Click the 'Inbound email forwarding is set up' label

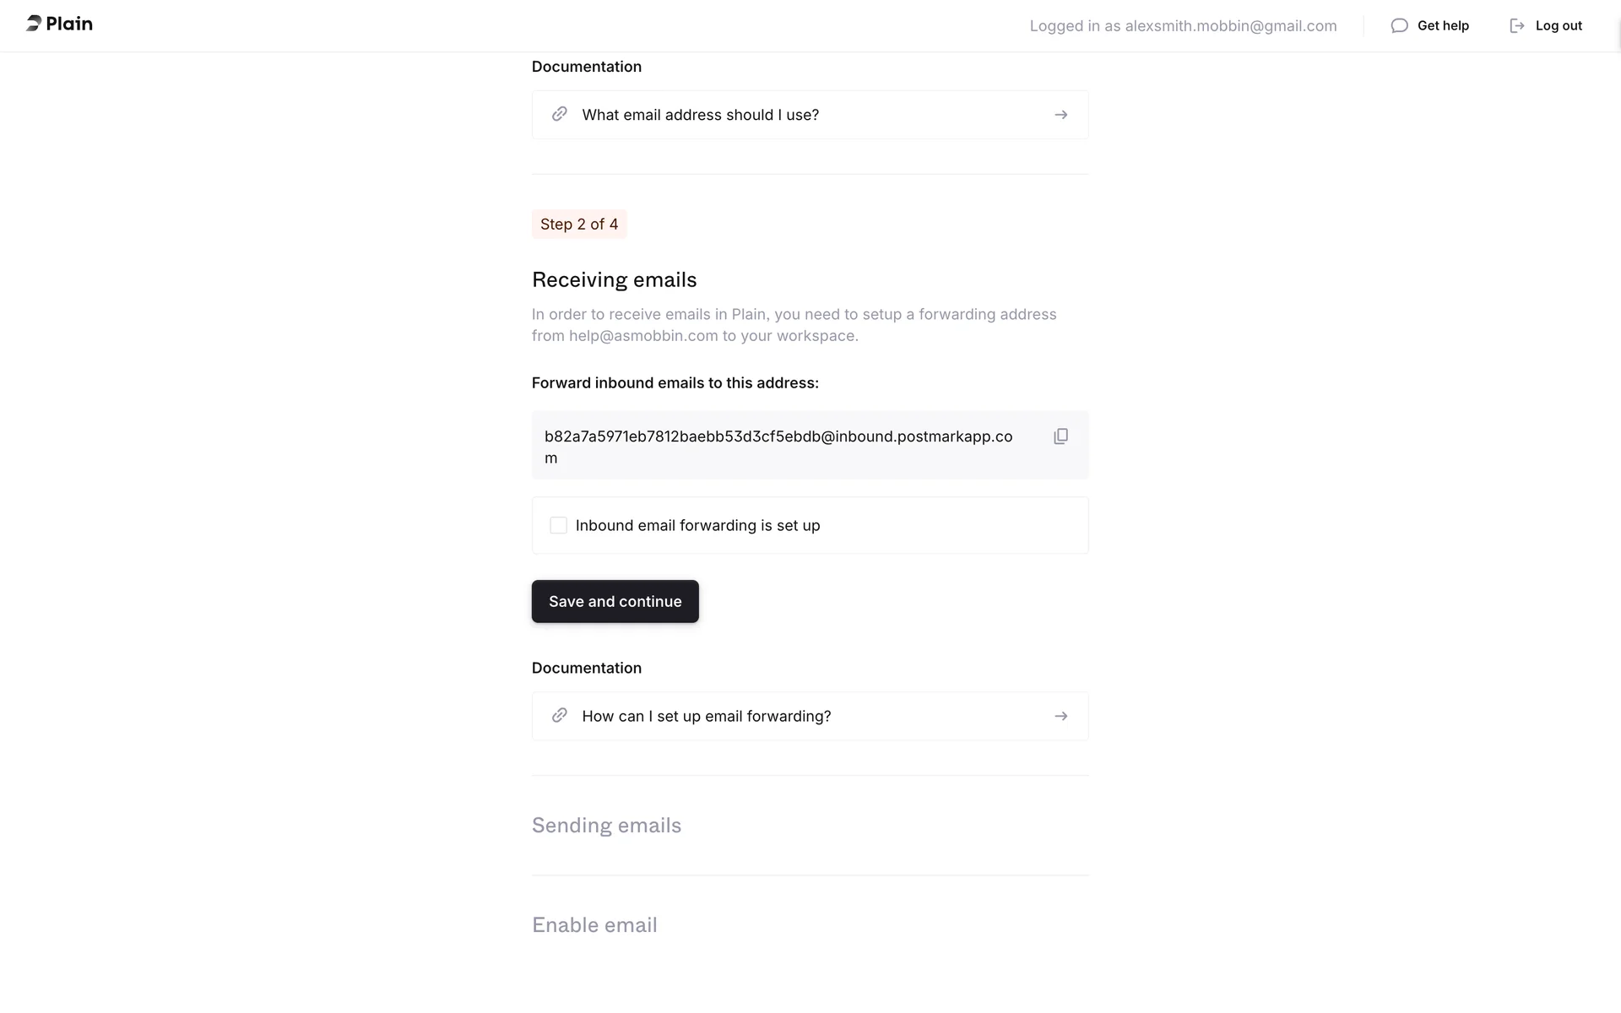point(697,526)
